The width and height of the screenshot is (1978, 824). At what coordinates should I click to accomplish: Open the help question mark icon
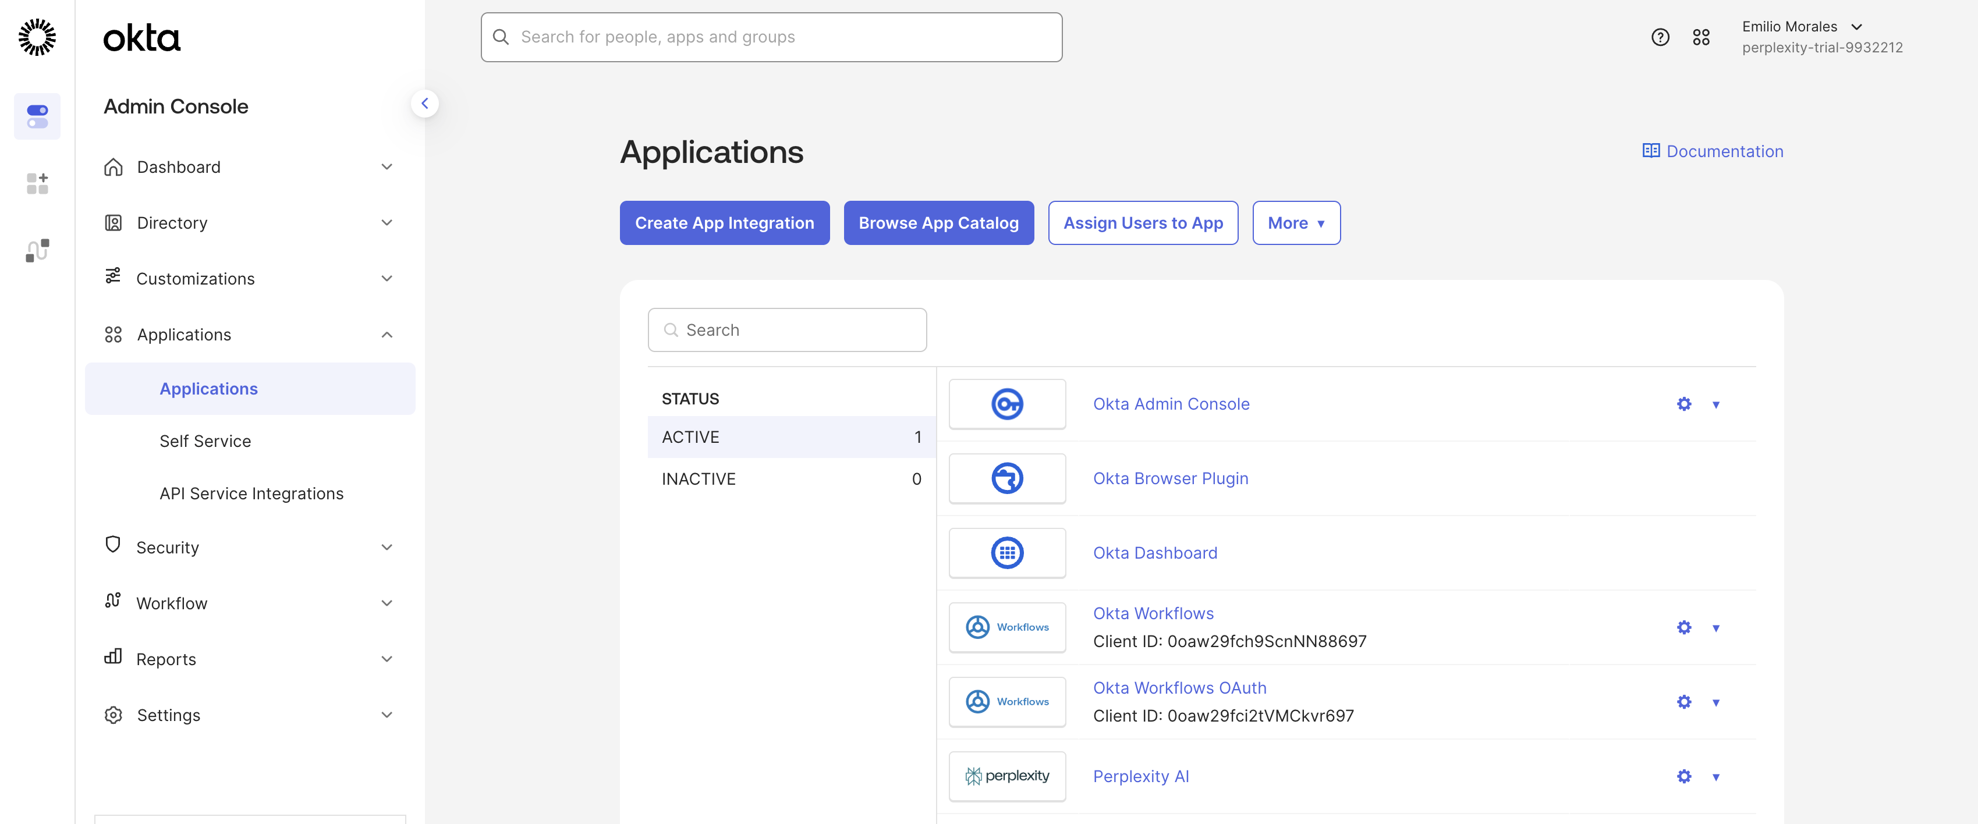click(1660, 37)
